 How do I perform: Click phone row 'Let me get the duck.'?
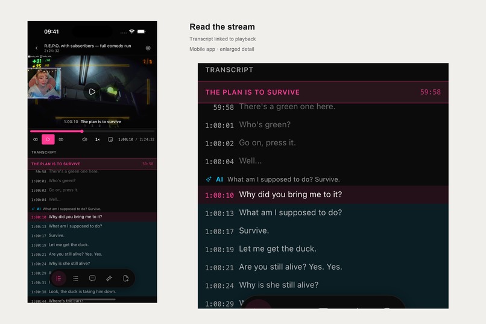[92, 244]
